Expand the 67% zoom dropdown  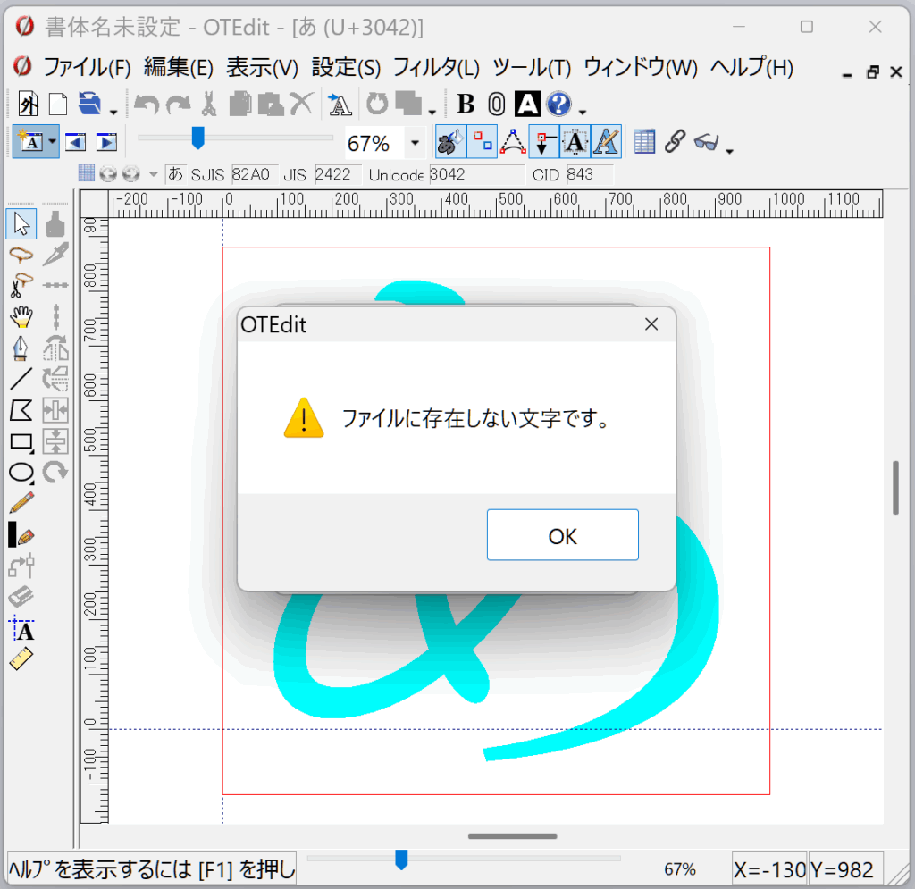click(x=415, y=143)
